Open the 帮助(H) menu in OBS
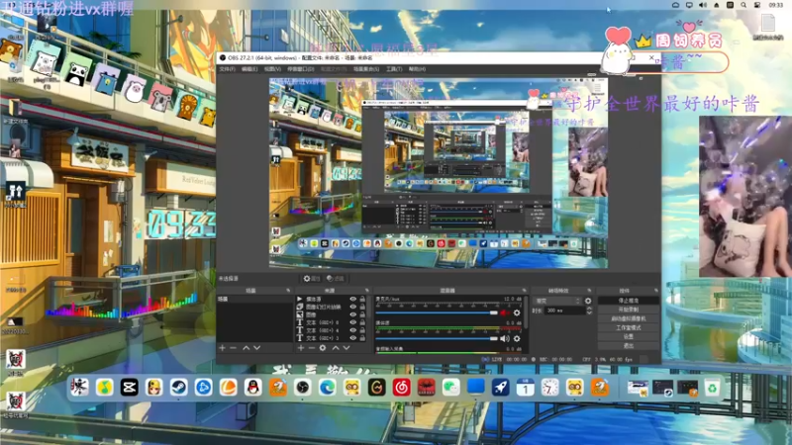The width and height of the screenshot is (792, 445). (417, 69)
